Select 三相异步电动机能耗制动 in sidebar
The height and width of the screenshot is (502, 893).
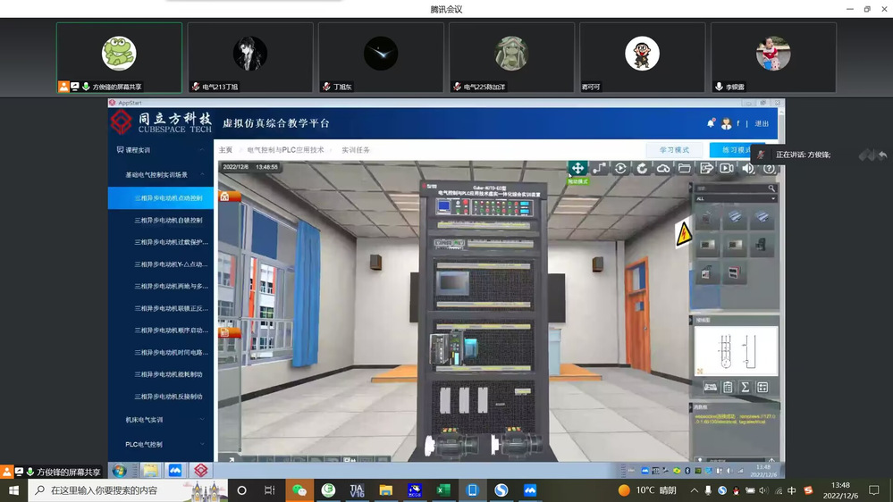click(168, 374)
